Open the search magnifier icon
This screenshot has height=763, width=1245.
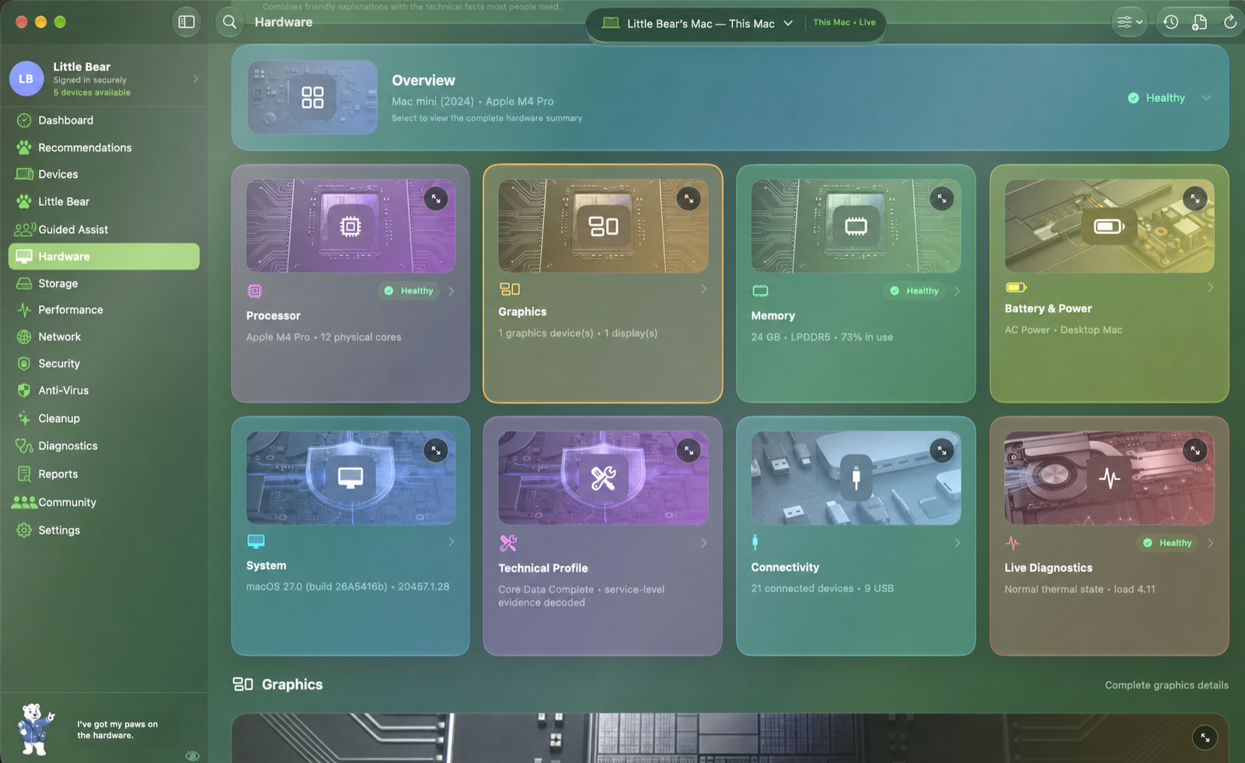click(229, 22)
